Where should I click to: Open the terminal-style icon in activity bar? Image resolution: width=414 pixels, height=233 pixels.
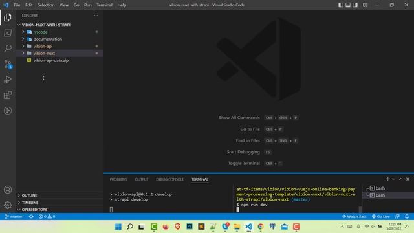[8, 33]
